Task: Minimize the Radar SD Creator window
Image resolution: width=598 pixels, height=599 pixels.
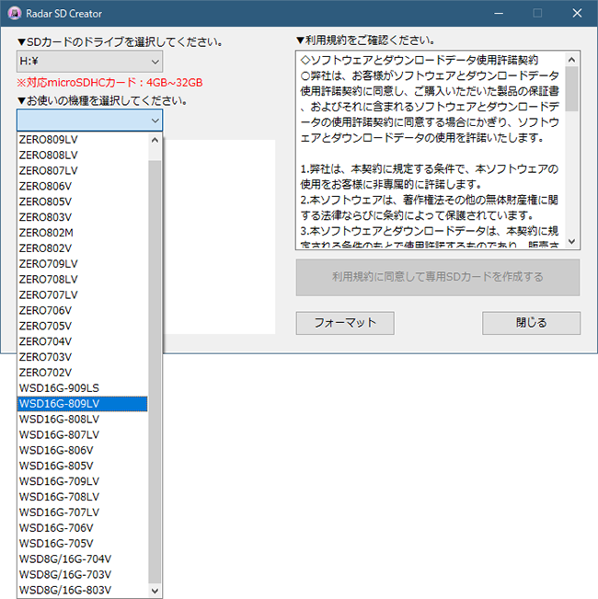Action: (499, 14)
